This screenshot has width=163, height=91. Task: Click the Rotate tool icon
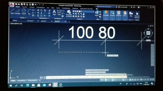click(x=41, y=10)
